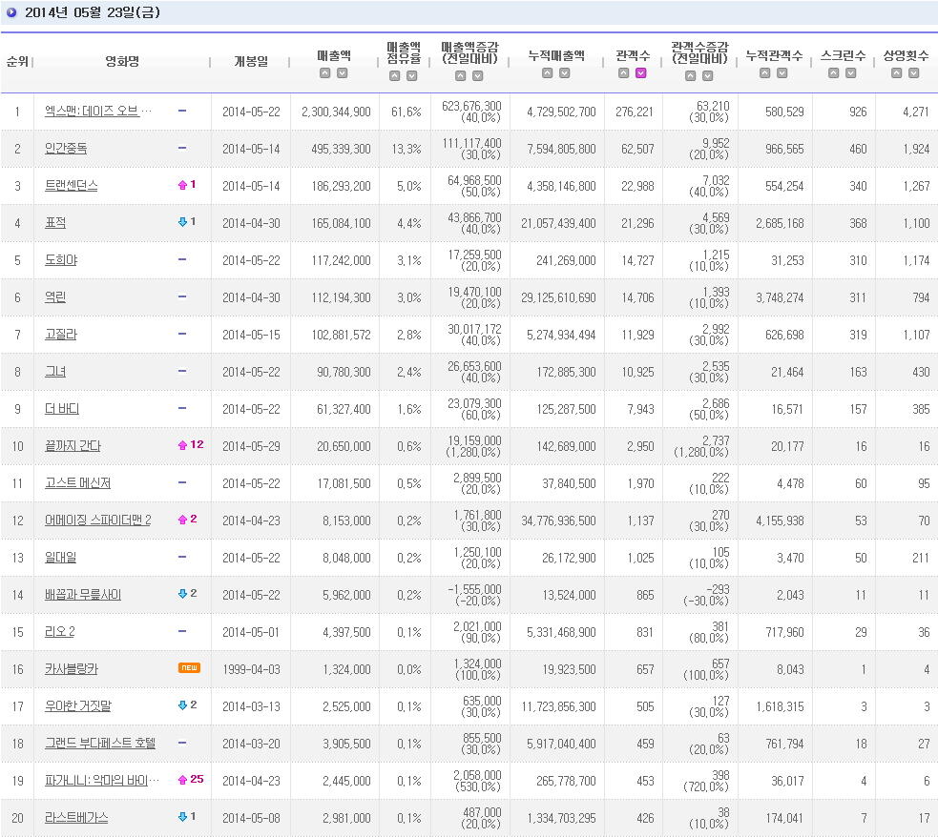938x837 pixels.
Task: Click showing count 4,271
Action: 916,112
